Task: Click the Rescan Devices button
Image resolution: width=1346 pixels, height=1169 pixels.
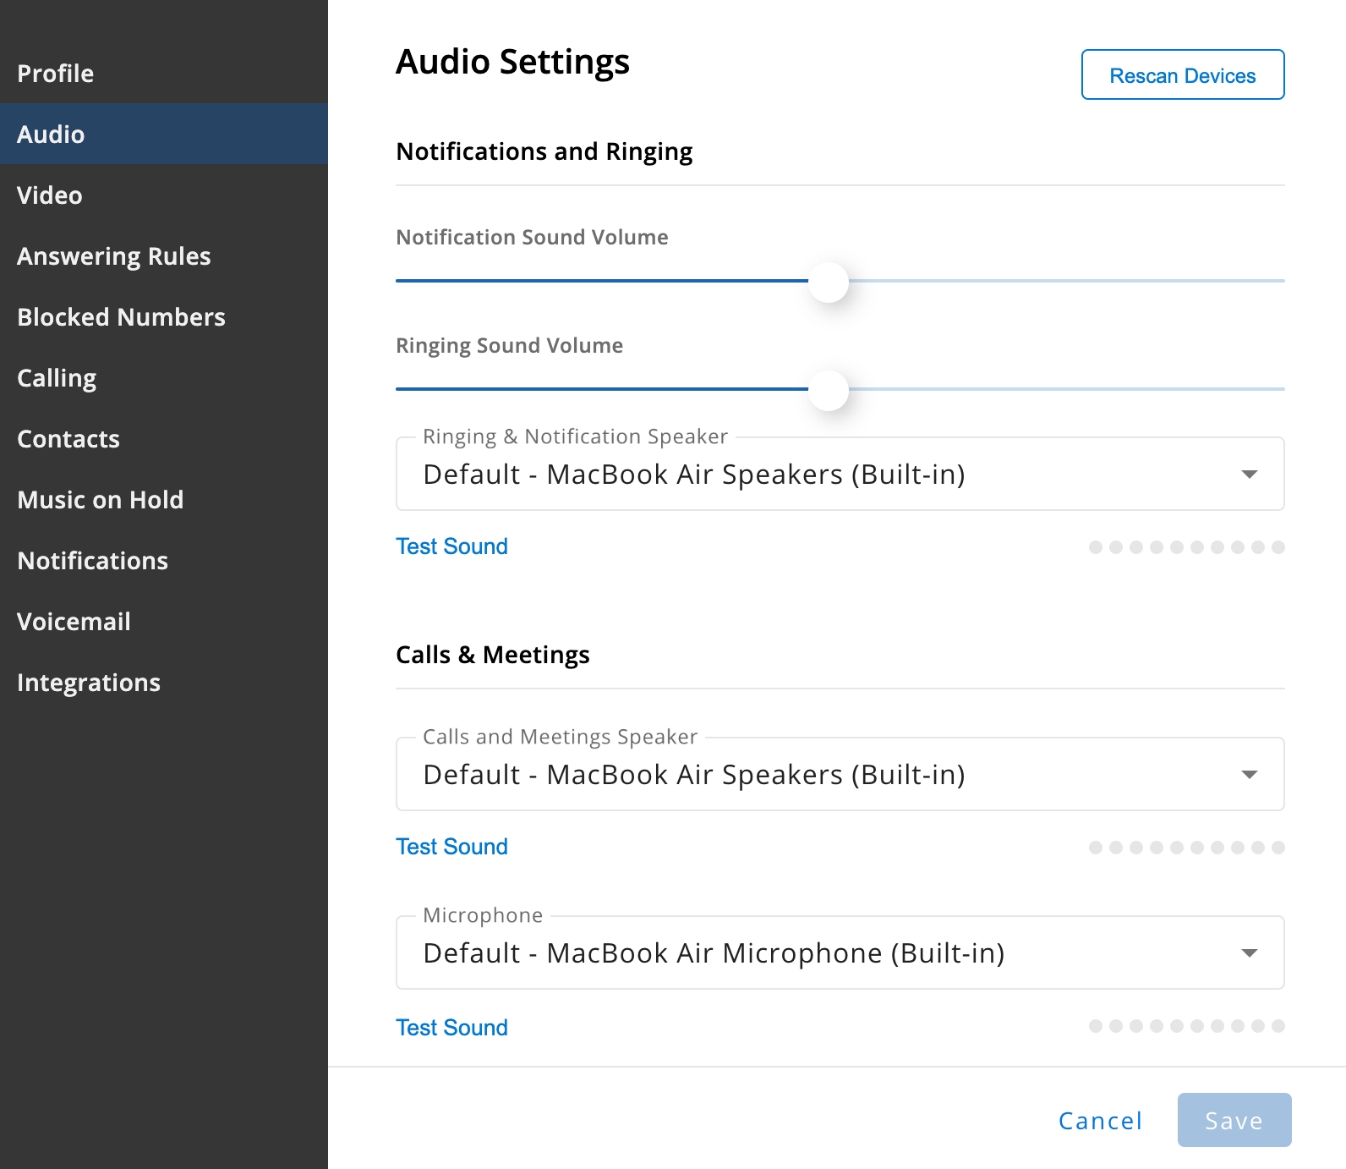Action: (x=1183, y=74)
